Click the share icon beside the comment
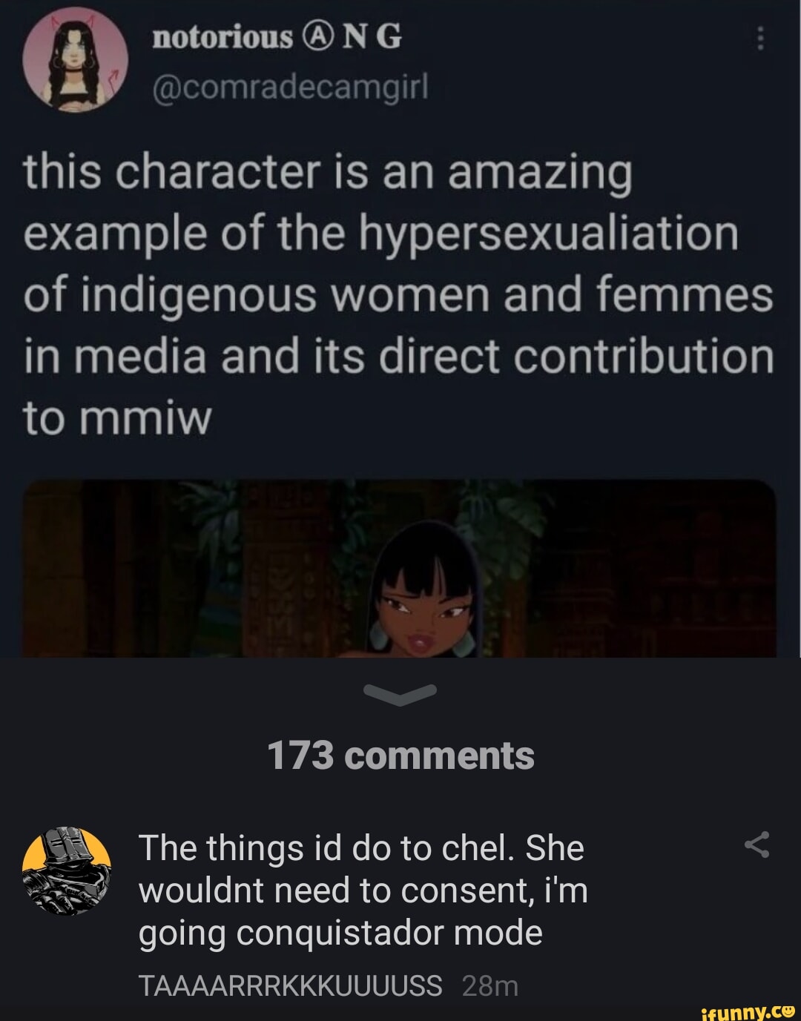The width and height of the screenshot is (801, 1021). (x=756, y=845)
